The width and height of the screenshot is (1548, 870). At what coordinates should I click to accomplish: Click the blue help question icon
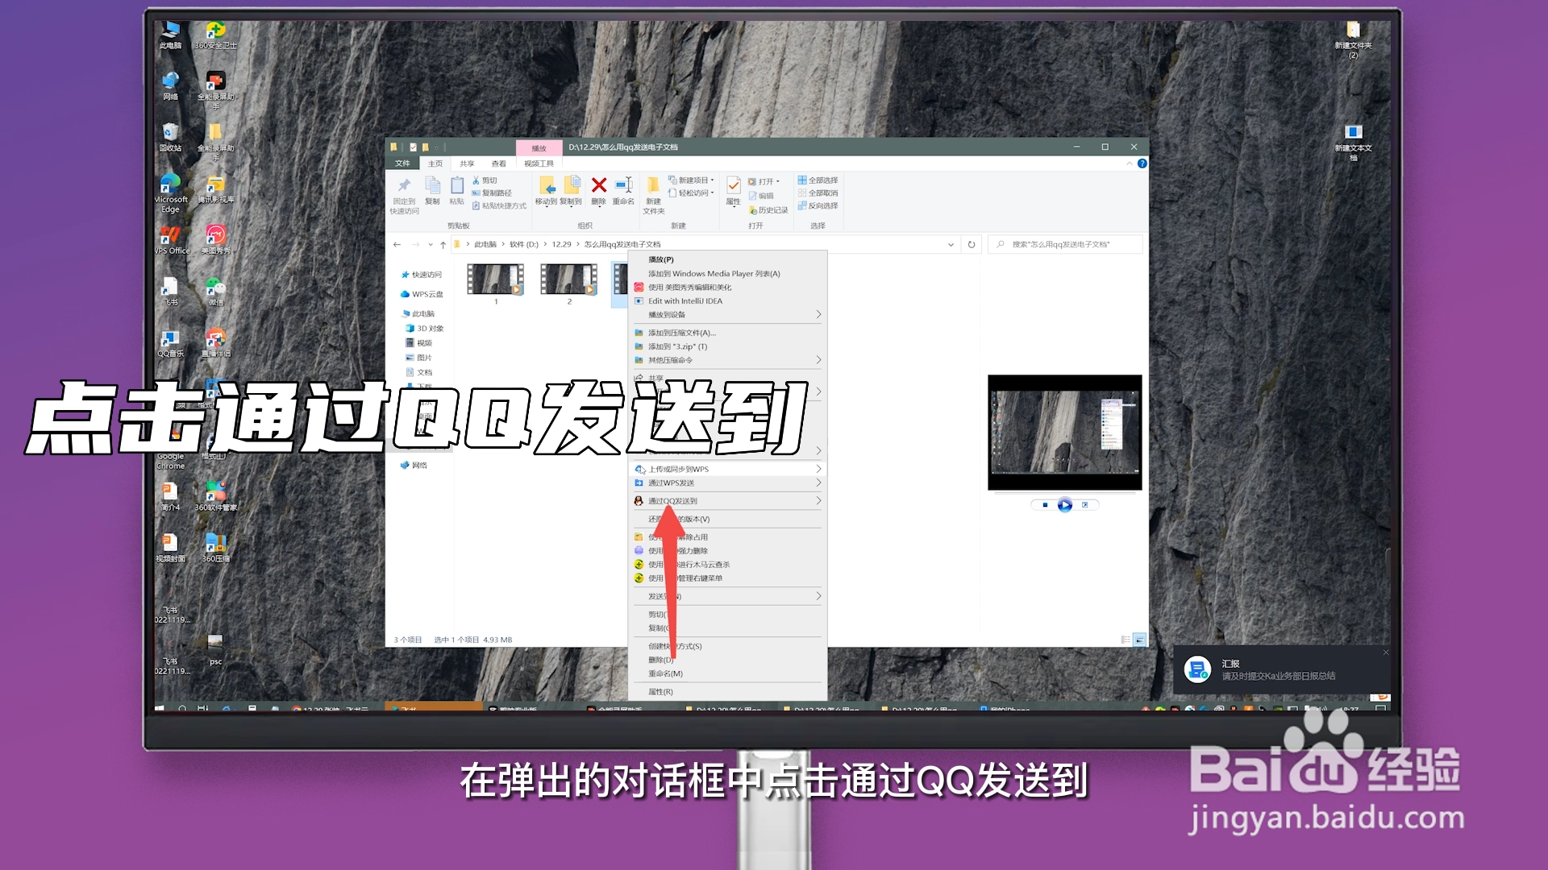click(x=1142, y=164)
